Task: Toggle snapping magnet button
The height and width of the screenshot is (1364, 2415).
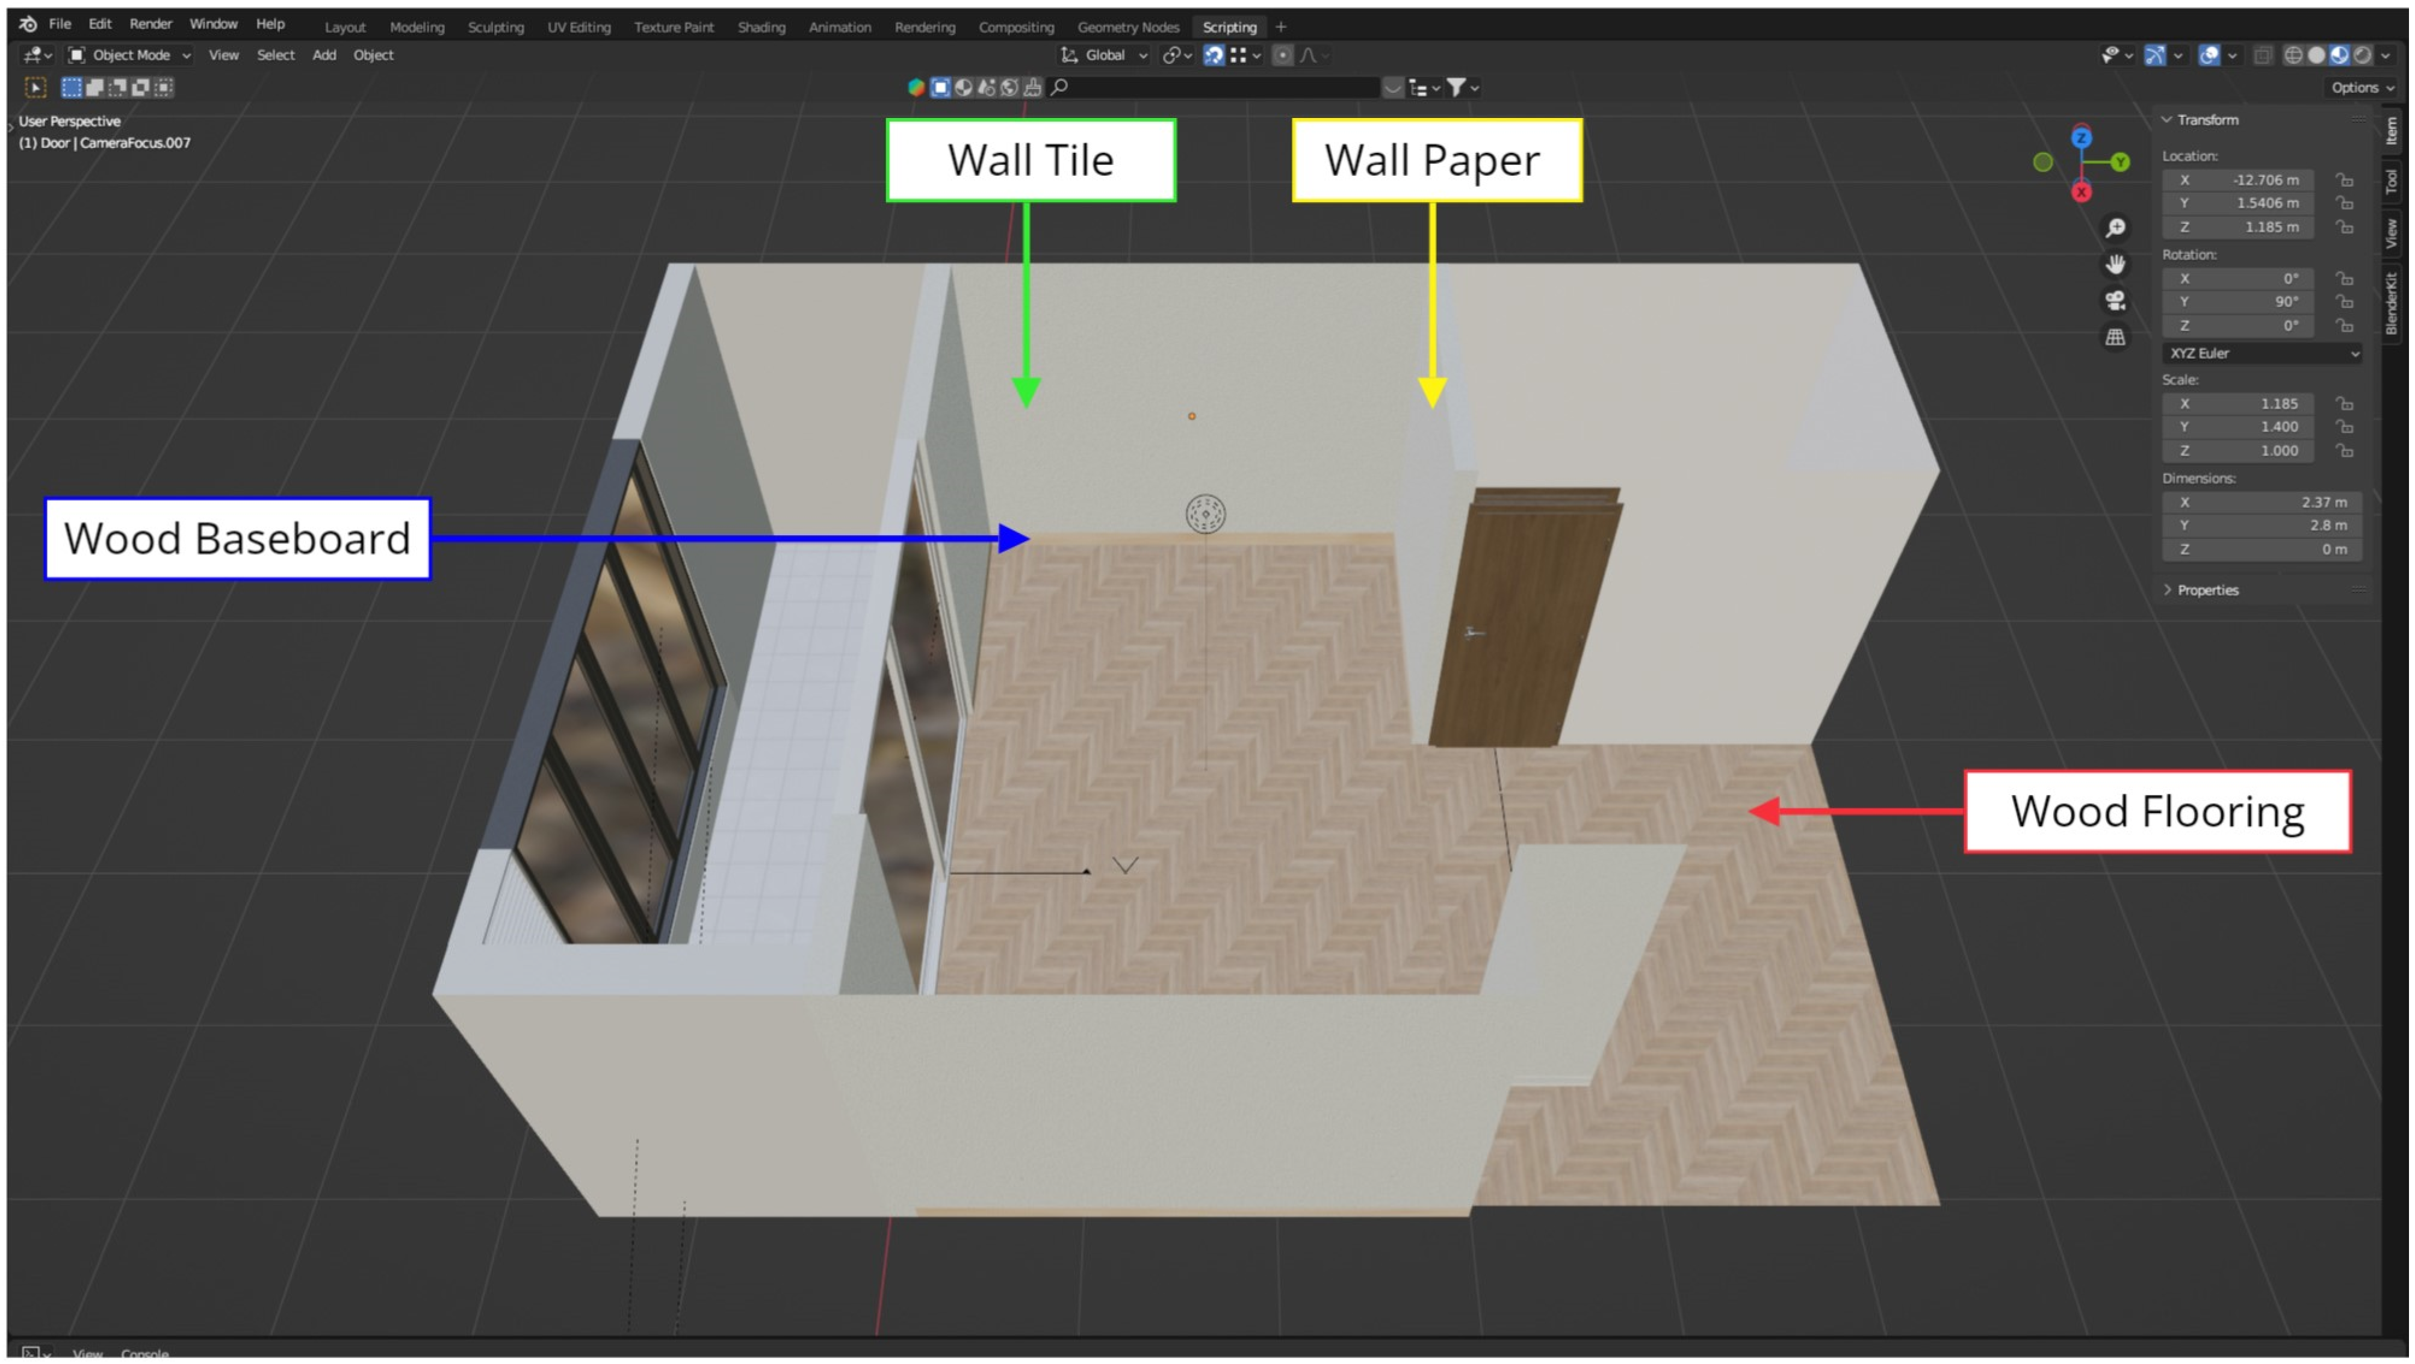Action: (1213, 55)
